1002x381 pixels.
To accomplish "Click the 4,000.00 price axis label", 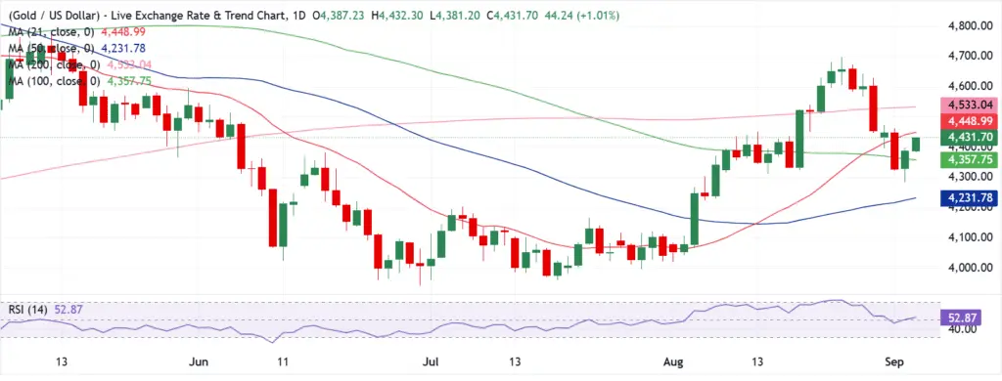I will click(969, 268).
